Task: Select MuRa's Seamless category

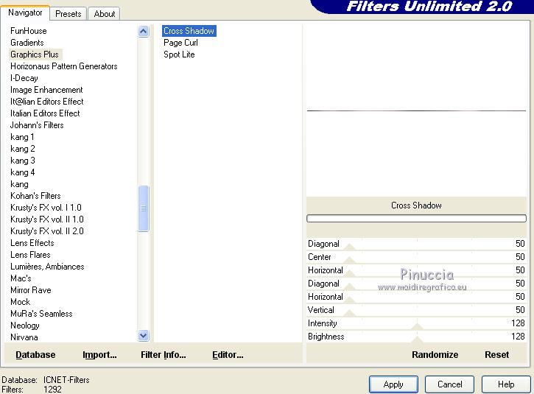Action: (41, 314)
